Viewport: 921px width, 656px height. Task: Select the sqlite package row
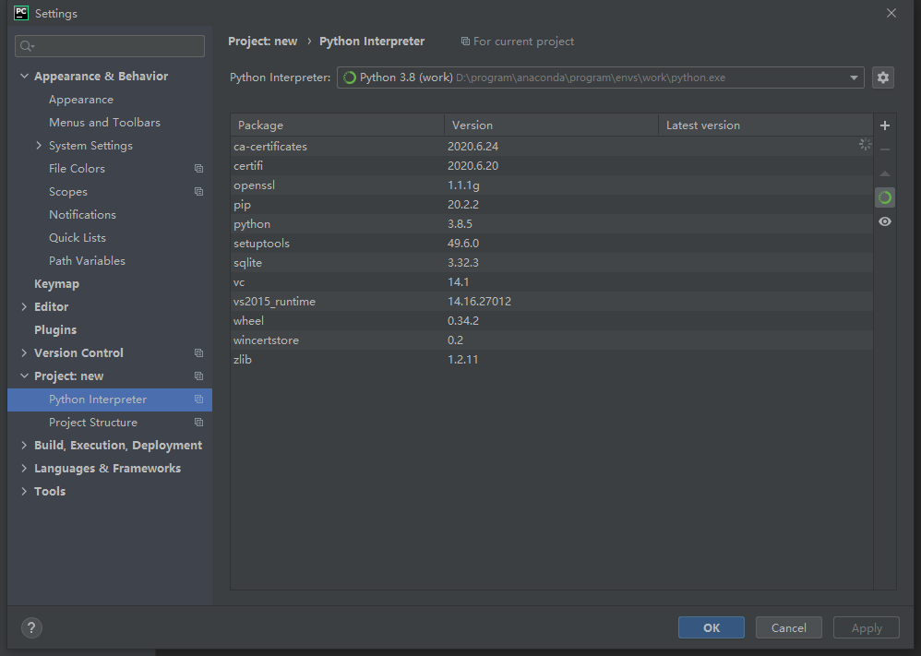[552, 263]
